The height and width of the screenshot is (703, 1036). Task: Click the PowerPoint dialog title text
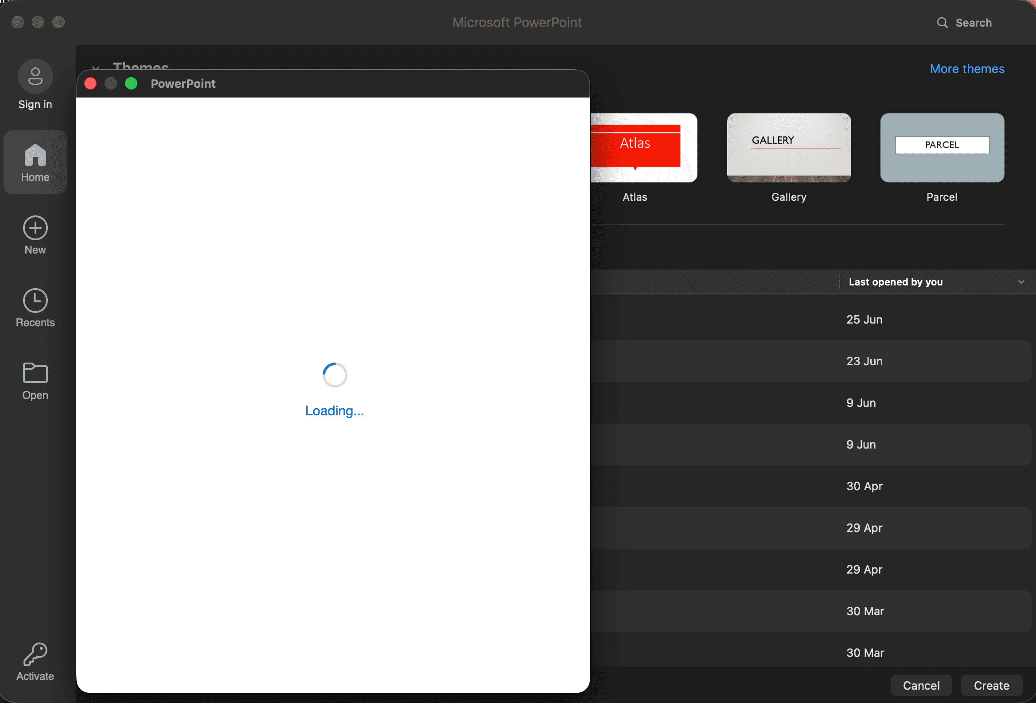point(183,83)
